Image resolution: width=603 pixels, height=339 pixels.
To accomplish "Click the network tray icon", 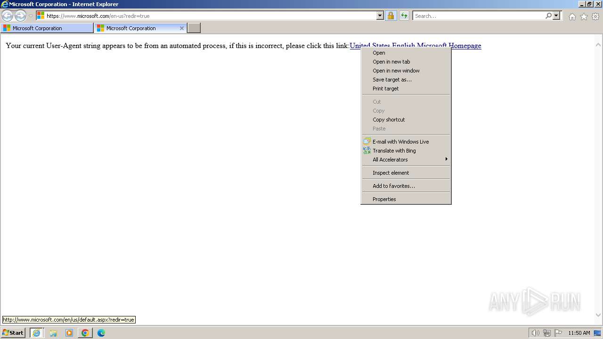I will click(x=547, y=333).
